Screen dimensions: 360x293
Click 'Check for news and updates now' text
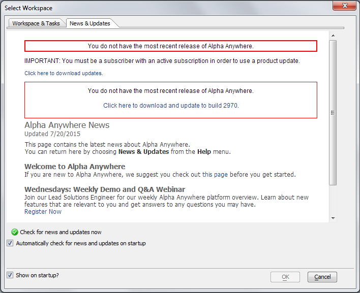coord(61,232)
